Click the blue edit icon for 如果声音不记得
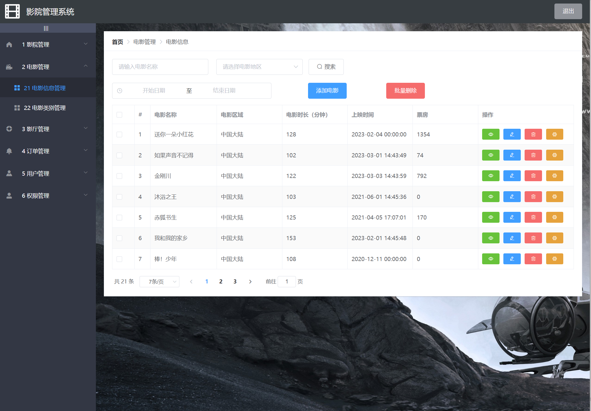 tap(512, 155)
